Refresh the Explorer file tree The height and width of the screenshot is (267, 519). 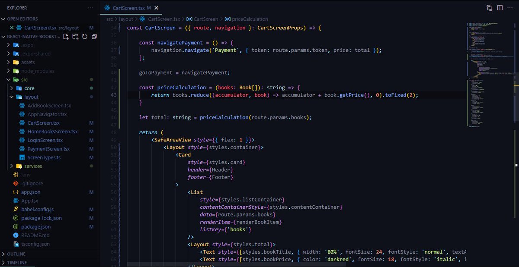pyautogui.click(x=85, y=37)
